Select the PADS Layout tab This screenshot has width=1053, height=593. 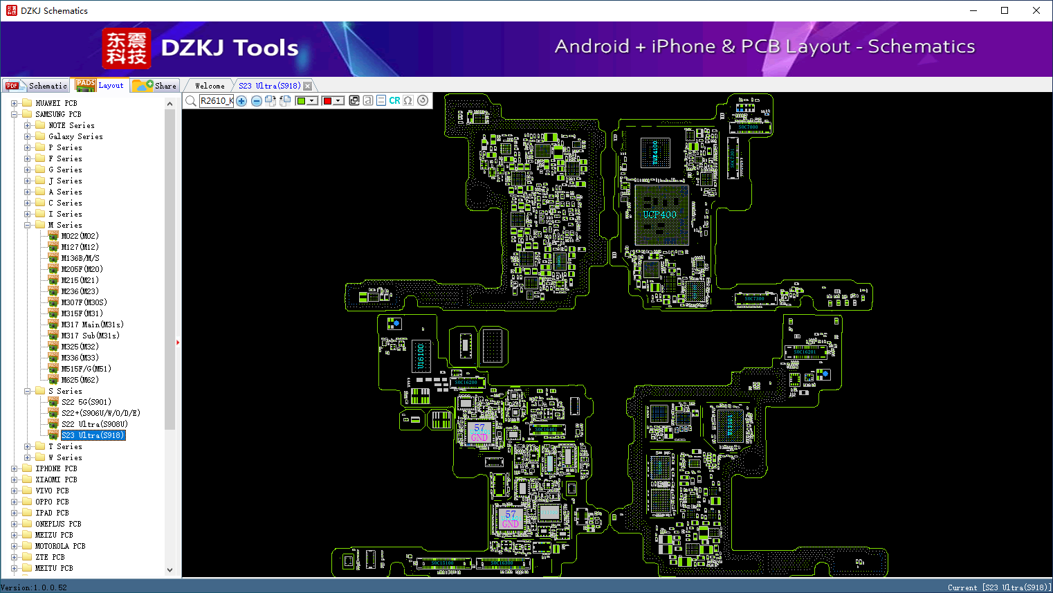(x=100, y=85)
